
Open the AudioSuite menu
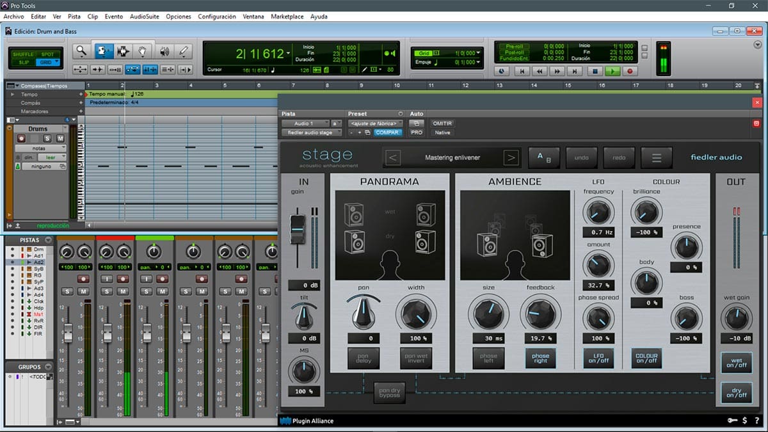click(145, 17)
